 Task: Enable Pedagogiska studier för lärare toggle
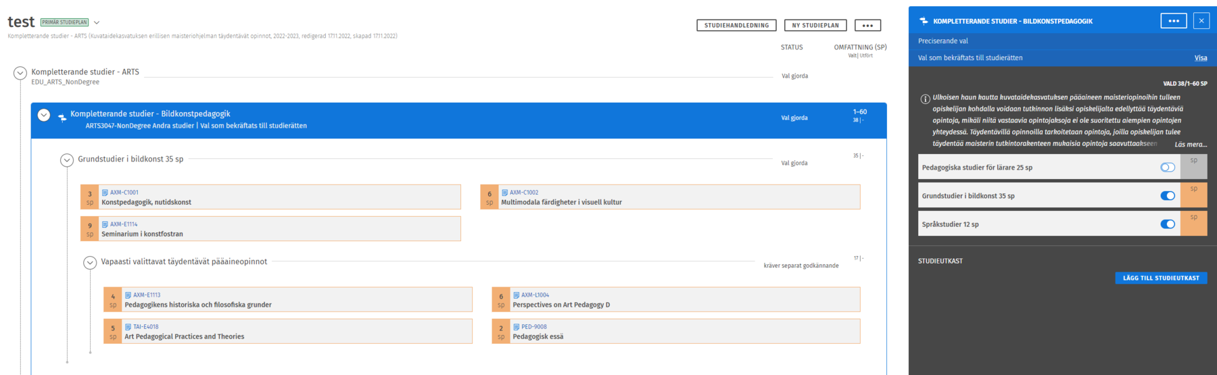[x=1167, y=168]
